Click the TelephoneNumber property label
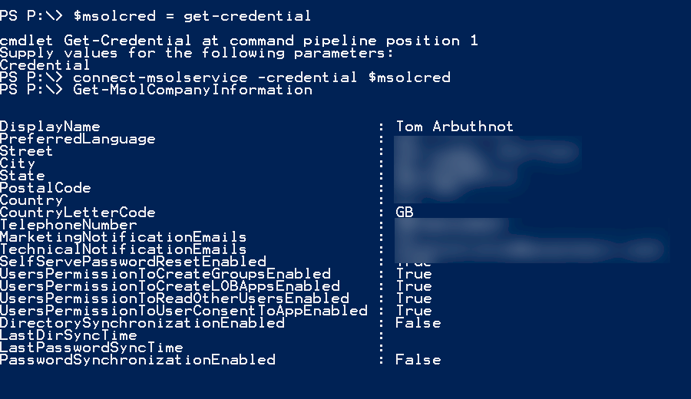Screen dimensions: 691x399 coord(68,225)
